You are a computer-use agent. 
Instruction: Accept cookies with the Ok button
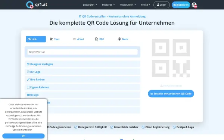pos(24,136)
